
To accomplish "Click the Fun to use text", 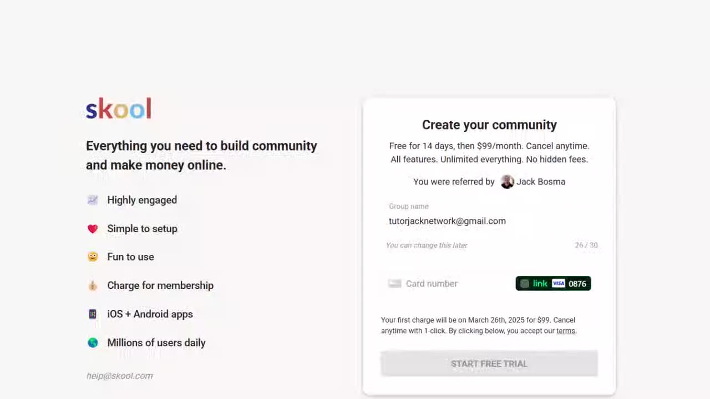I will (x=130, y=257).
